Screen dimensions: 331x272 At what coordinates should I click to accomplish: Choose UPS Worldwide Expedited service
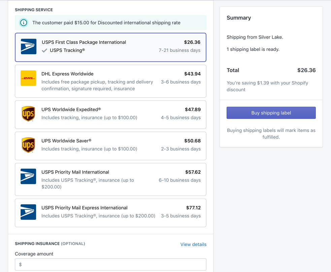pyautogui.click(x=111, y=114)
